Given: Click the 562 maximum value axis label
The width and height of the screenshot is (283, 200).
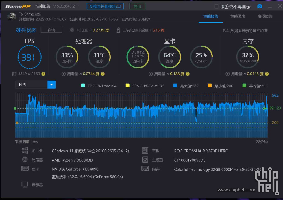Looking at the screenshot, I should (275, 96).
